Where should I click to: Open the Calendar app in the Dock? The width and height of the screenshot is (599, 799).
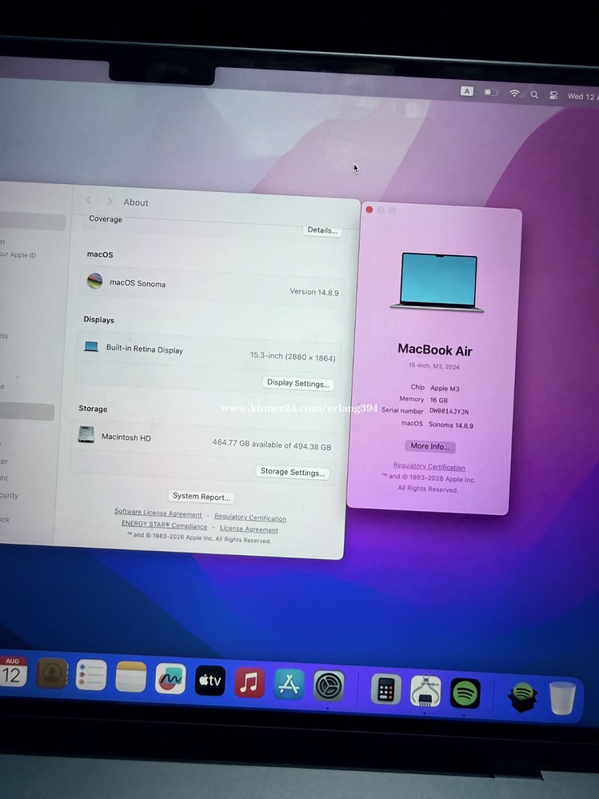coord(11,672)
